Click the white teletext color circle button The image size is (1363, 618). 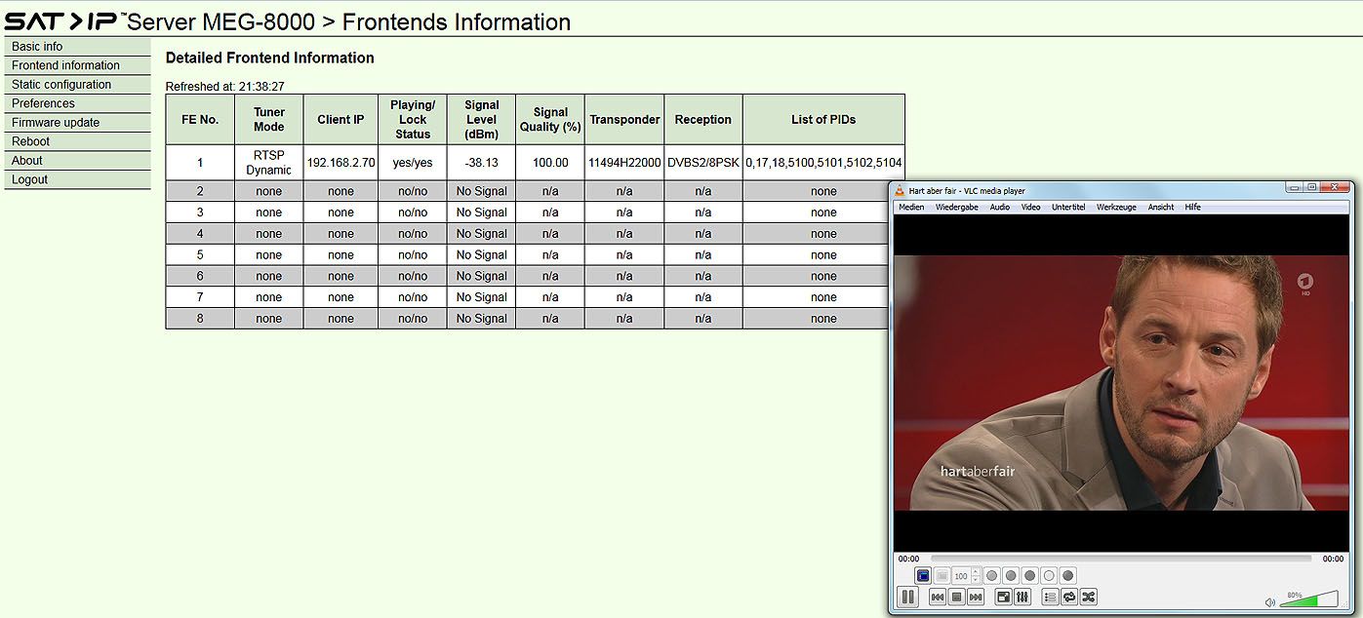[1049, 576]
